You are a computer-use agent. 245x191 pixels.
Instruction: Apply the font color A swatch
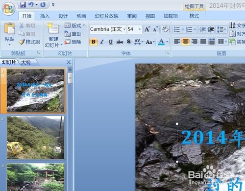(161, 42)
